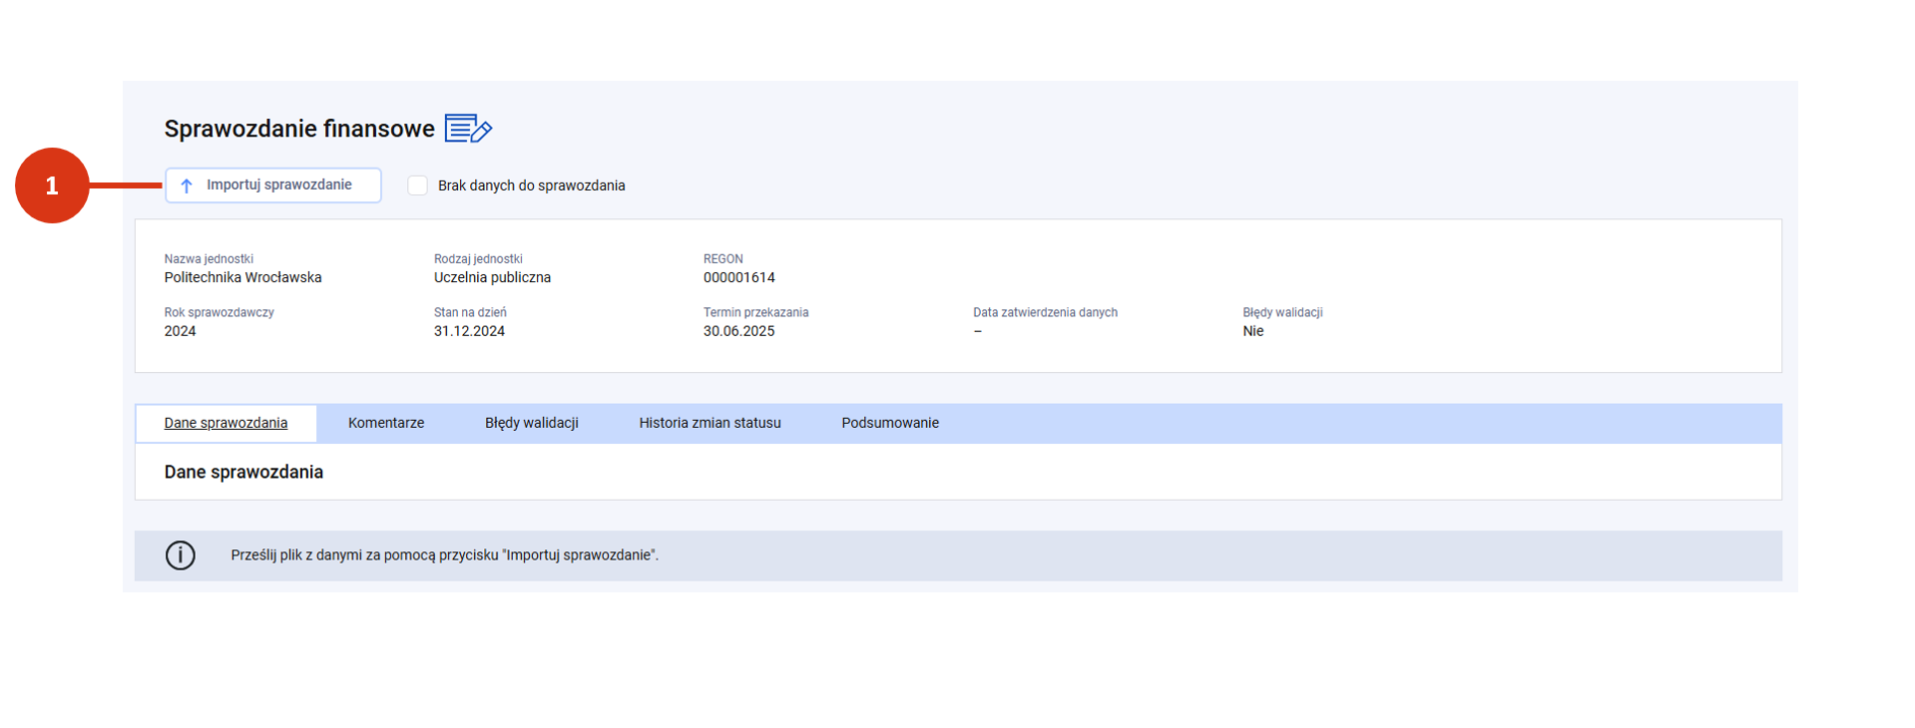Click the Stan na dzień label
The width and height of the screenshot is (1915, 728).
pos(470,312)
